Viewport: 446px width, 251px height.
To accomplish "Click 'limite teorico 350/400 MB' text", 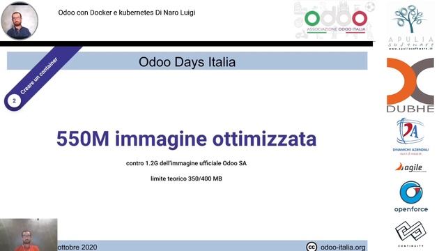I will (x=186, y=178).
